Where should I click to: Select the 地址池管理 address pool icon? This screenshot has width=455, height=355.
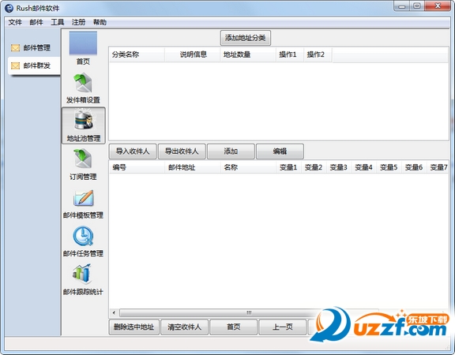(x=84, y=120)
